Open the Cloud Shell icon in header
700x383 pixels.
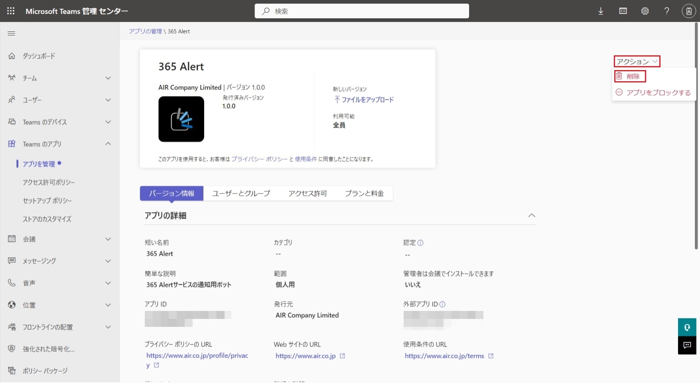623,11
